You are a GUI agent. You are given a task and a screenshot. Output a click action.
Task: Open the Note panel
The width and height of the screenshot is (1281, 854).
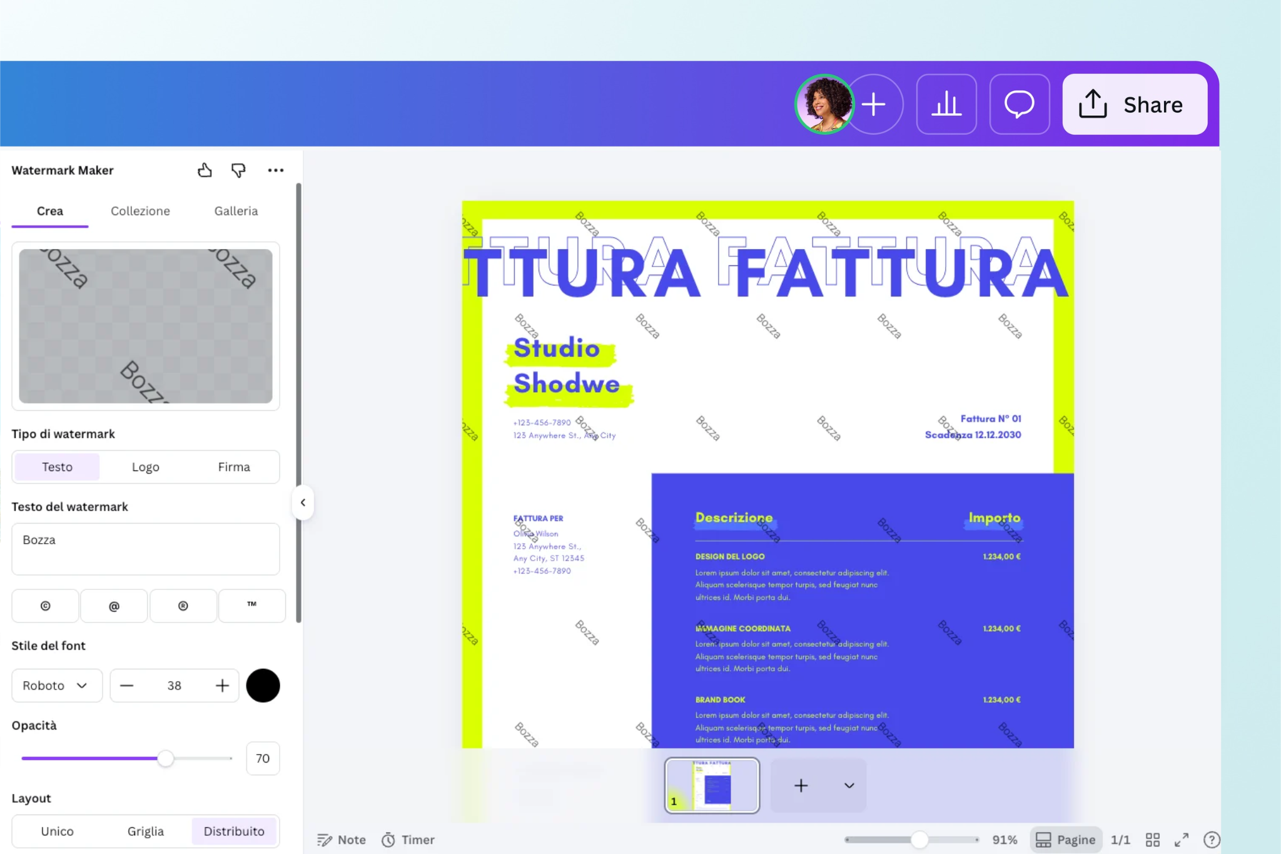point(342,840)
